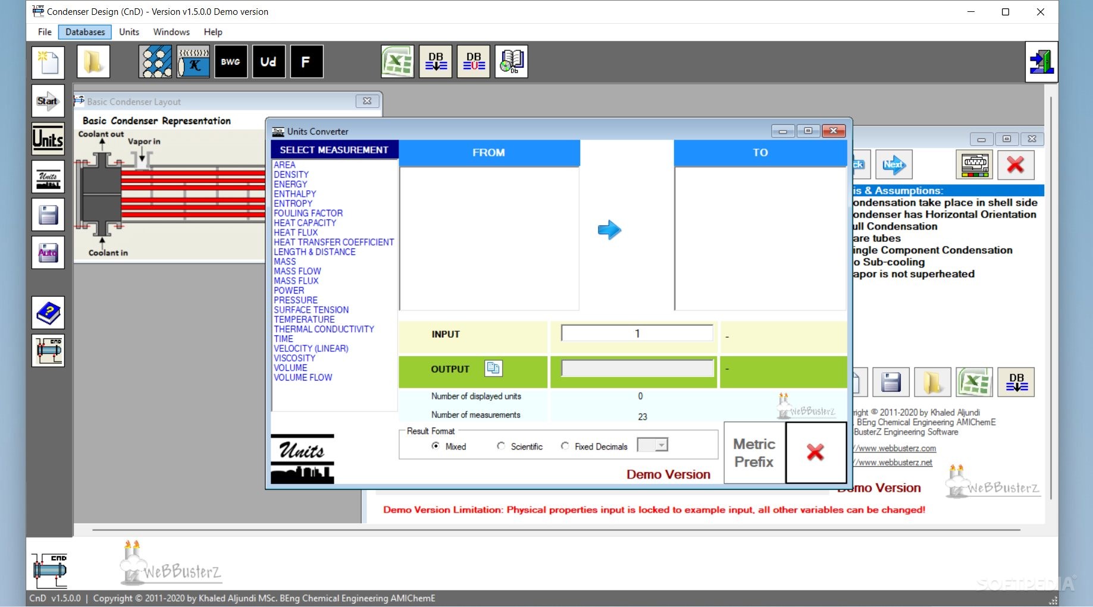Select LENGTH & DISTANCE measurement
The image size is (1093, 607).
315,252
